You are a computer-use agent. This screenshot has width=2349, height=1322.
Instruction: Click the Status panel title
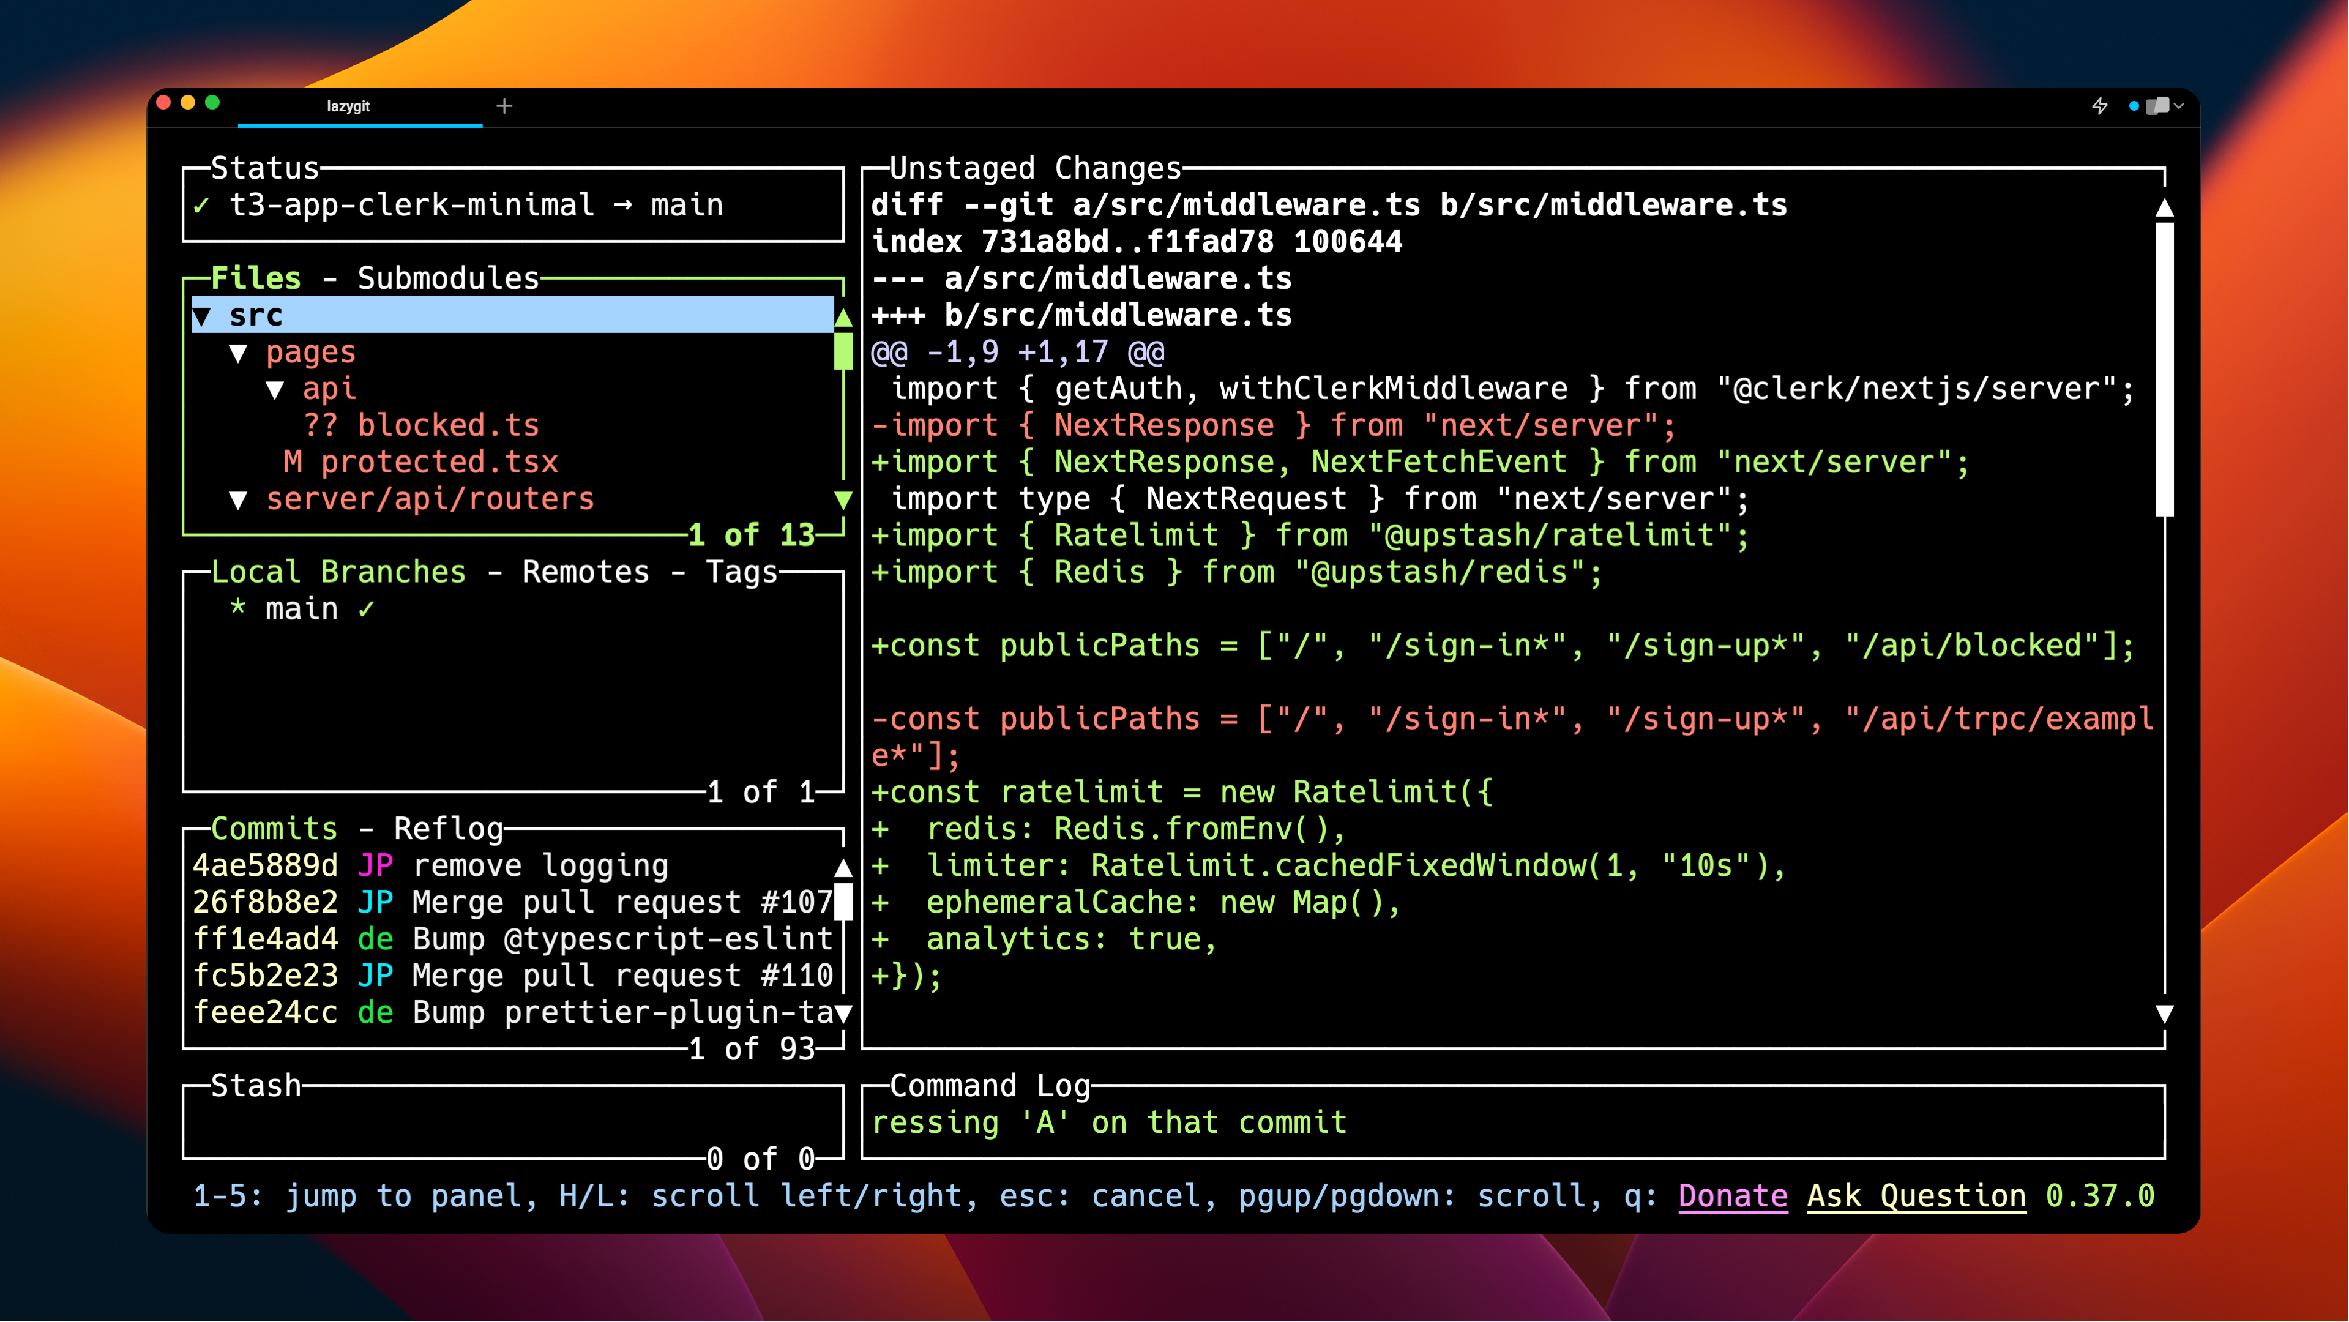point(266,169)
